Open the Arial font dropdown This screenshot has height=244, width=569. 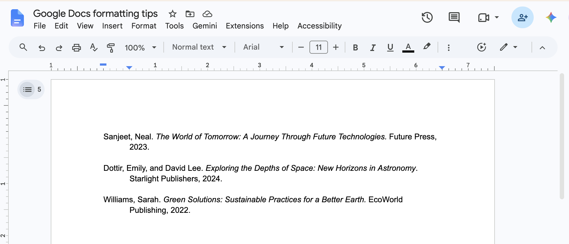click(x=264, y=47)
